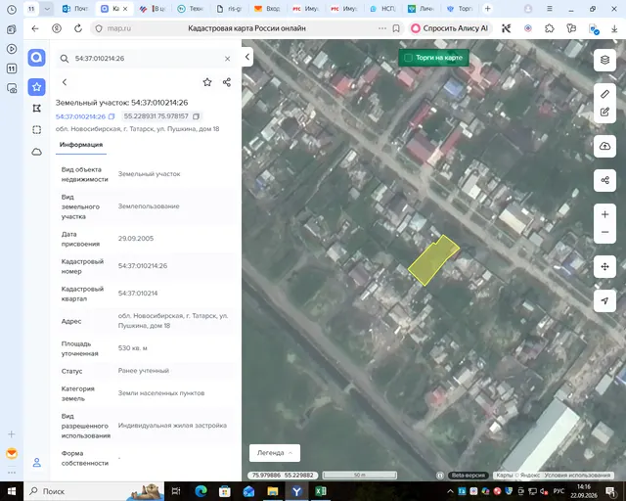Click the site logo in sidebar
Image resolution: width=626 pixels, height=501 pixels.
(x=36, y=58)
